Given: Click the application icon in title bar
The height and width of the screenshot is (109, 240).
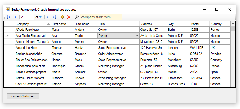Looking at the screenshot, I should (8, 9).
